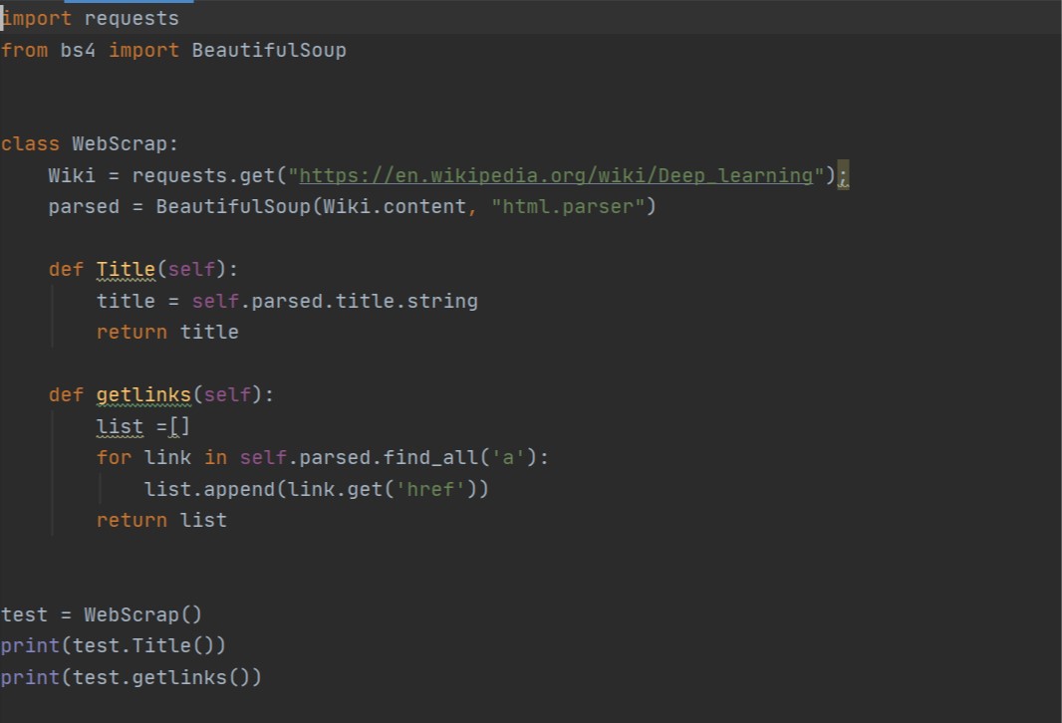
Task: Click the 'a' string in find_all call
Action: pyautogui.click(x=508, y=458)
